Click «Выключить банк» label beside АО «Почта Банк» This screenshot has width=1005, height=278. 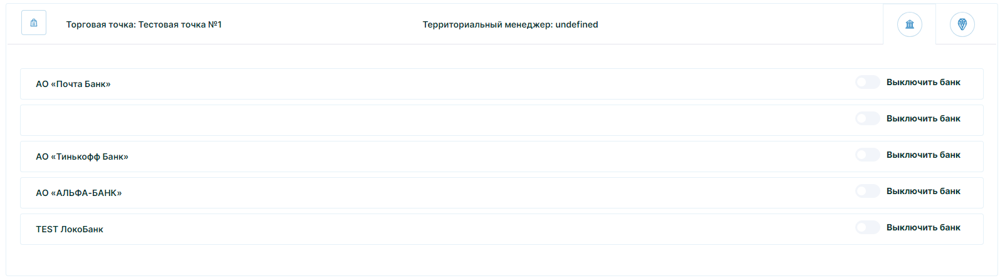click(x=923, y=82)
